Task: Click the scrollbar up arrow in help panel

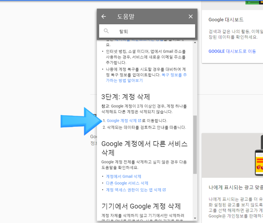Action: tap(195, 43)
